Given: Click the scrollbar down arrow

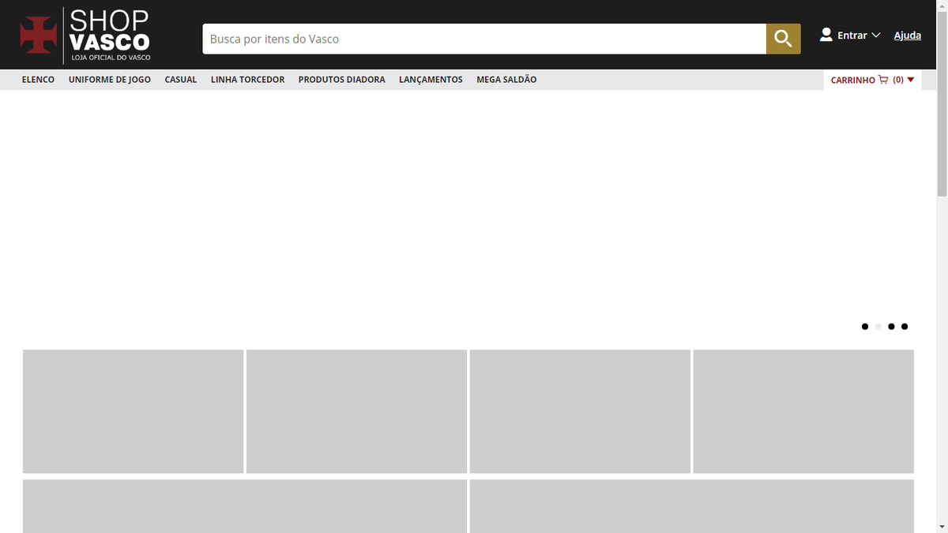Looking at the screenshot, I should click(942, 527).
